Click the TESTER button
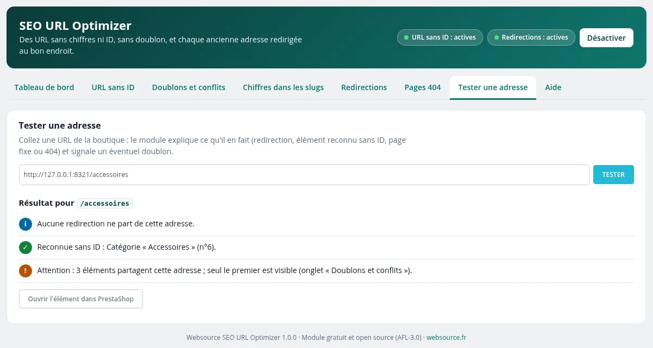This screenshot has width=653, height=348. coord(613,175)
